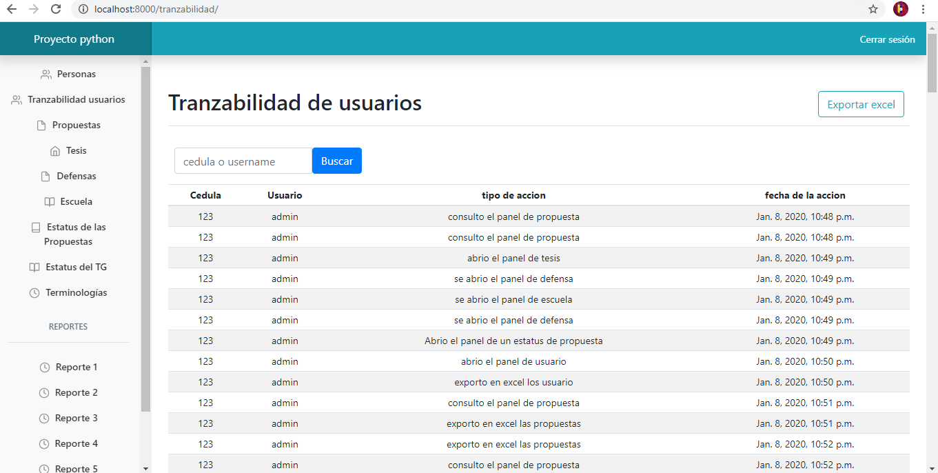
Task: Click the REPORTES sidebar section label
Action: pos(68,327)
